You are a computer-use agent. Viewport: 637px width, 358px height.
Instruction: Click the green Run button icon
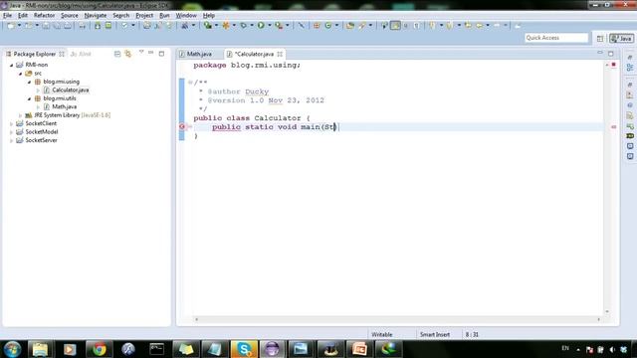(x=261, y=26)
